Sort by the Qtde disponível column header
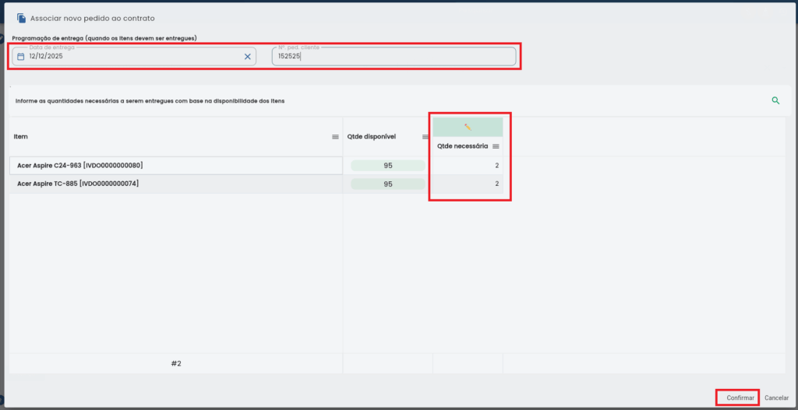 pyautogui.click(x=373, y=137)
